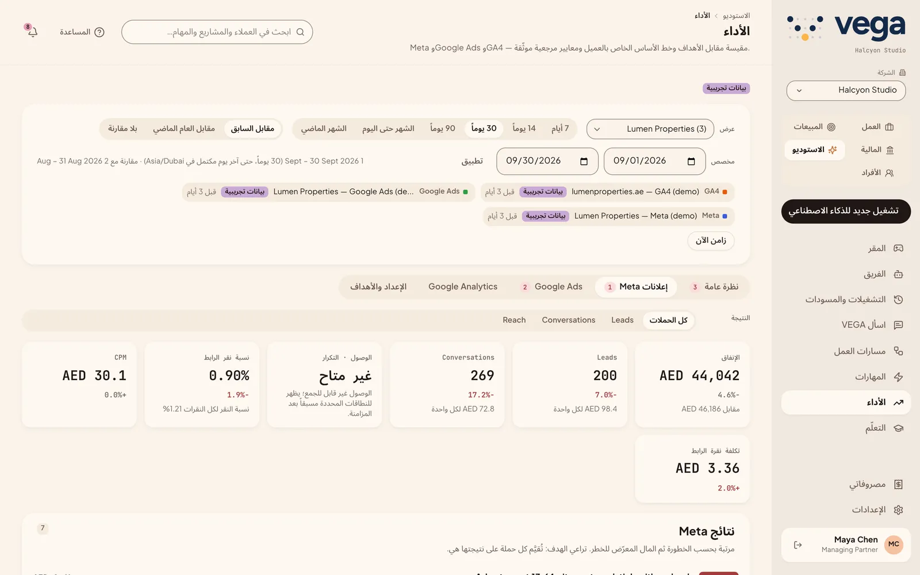Focus the clients and projects search field
920x575 pixels.
217,32
